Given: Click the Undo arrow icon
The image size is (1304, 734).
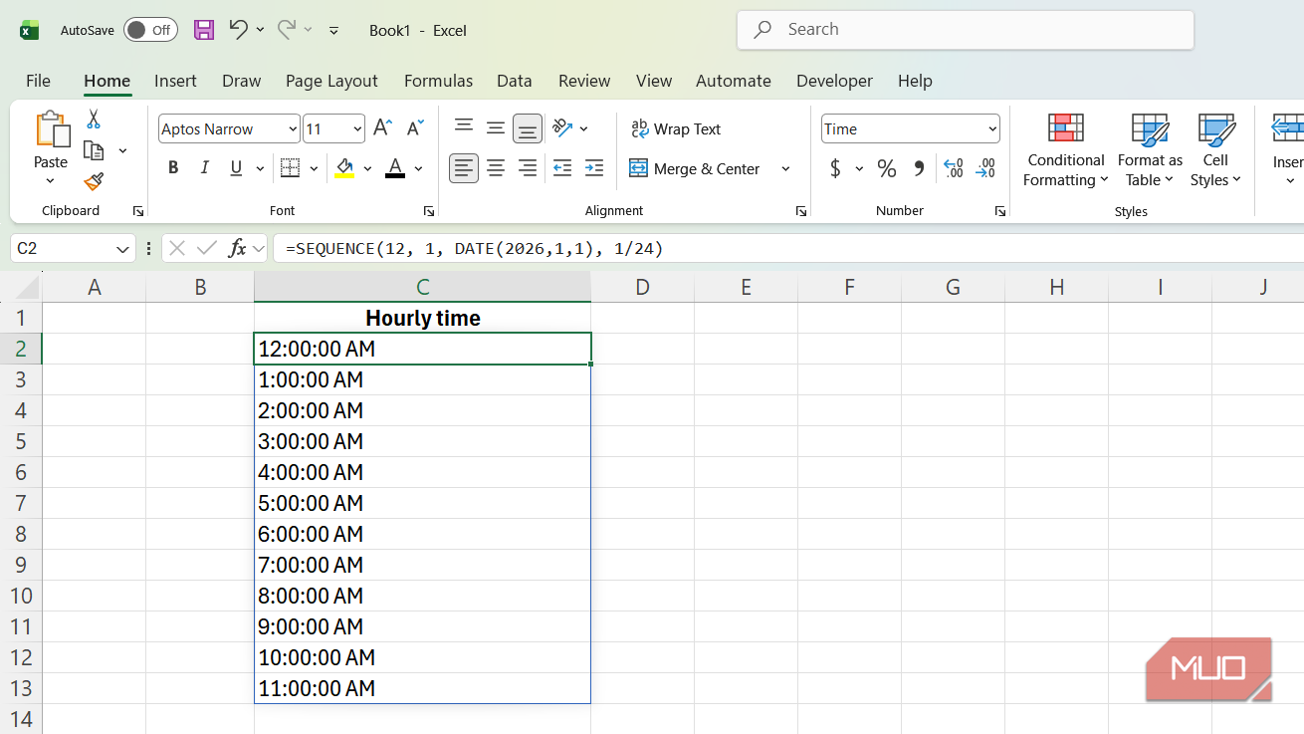Looking at the screenshot, I should tap(238, 29).
